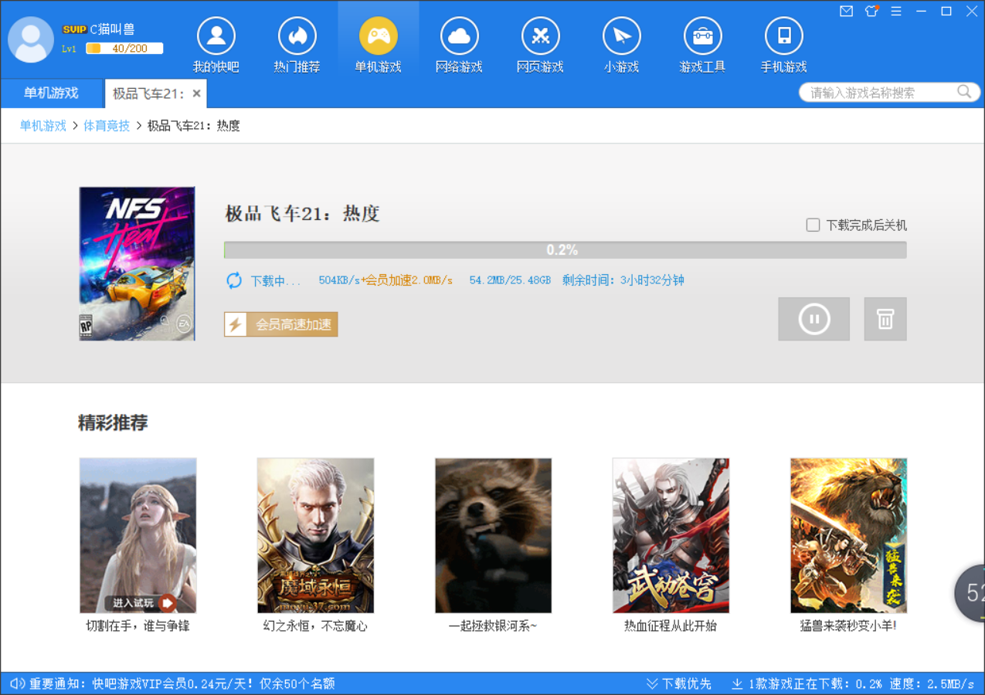Open the hamburger main menu
This screenshot has width=985, height=695.
pyautogui.click(x=896, y=12)
